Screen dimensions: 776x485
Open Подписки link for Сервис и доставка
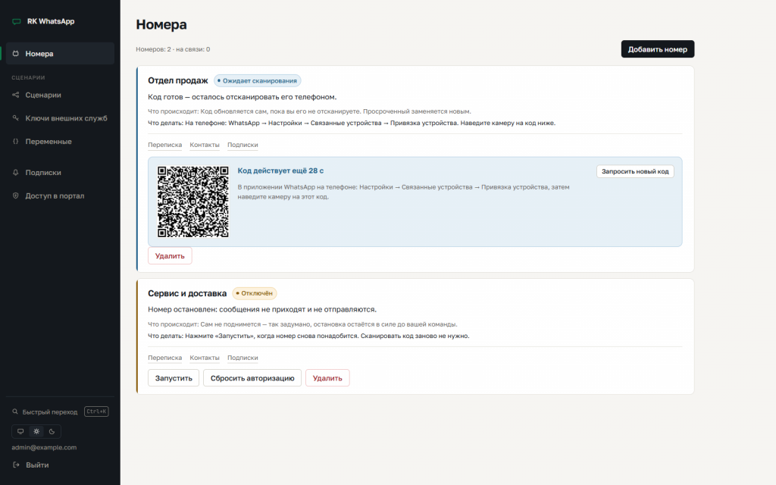point(242,358)
